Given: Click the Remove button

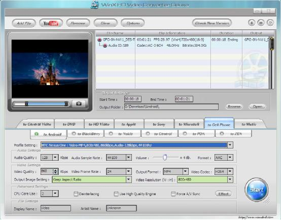Looking at the screenshot, I should (x=78, y=23).
